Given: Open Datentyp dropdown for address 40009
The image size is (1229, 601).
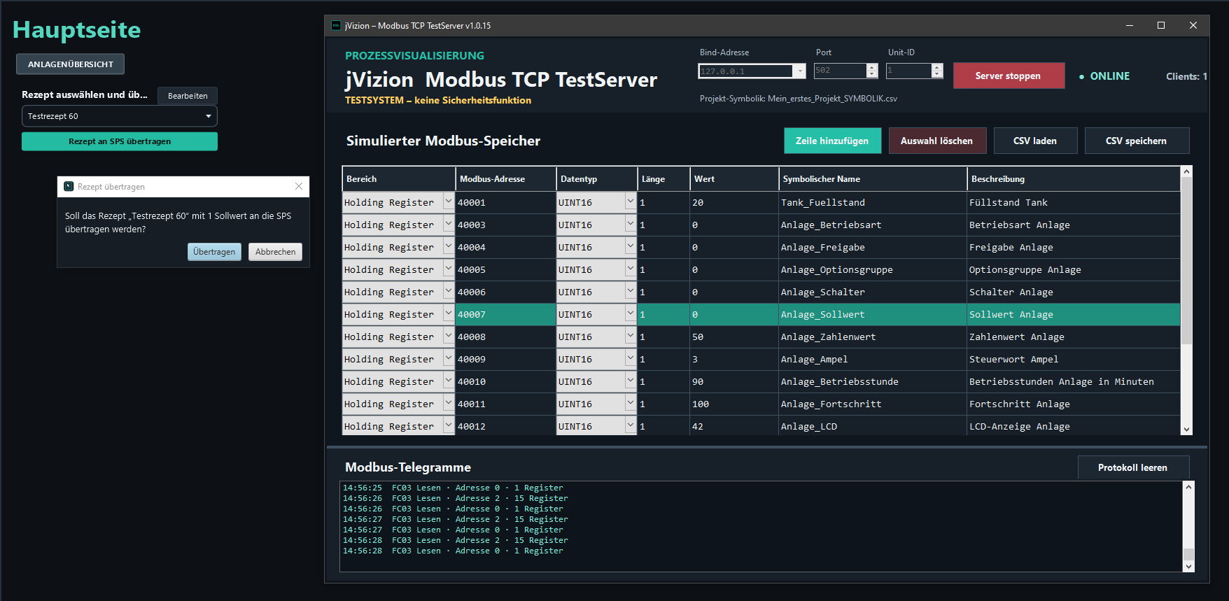Looking at the screenshot, I should [631, 358].
